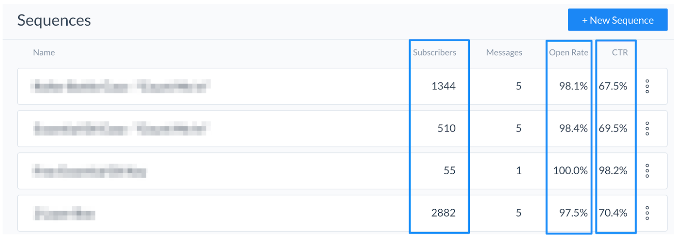Click the Sequences page heading

pos(54,21)
